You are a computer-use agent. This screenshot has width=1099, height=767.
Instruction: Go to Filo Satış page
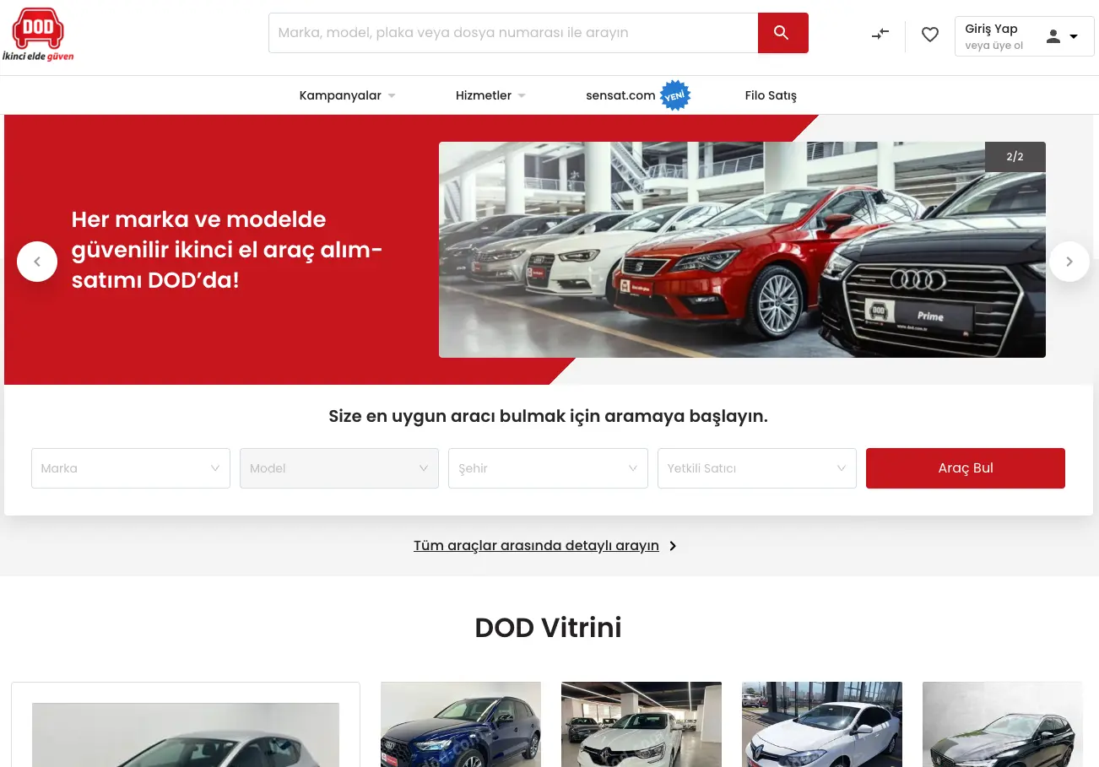770,95
